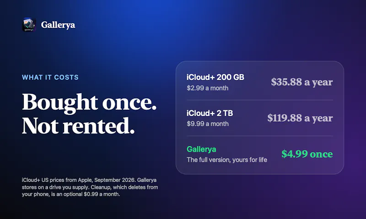
Task: Select the iCloud+ 2 TB row title
Action: 210,113
